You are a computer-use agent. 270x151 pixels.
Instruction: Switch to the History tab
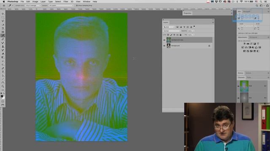(240, 73)
